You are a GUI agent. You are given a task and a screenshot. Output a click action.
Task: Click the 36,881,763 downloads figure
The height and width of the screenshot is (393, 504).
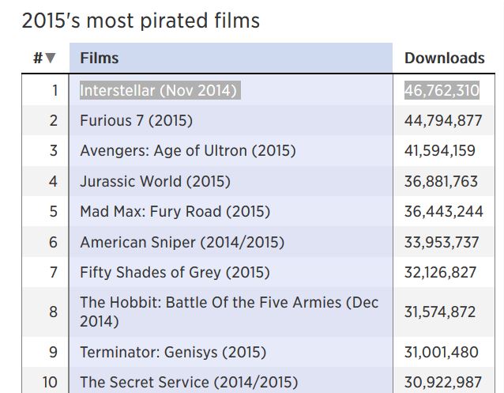click(x=441, y=181)
